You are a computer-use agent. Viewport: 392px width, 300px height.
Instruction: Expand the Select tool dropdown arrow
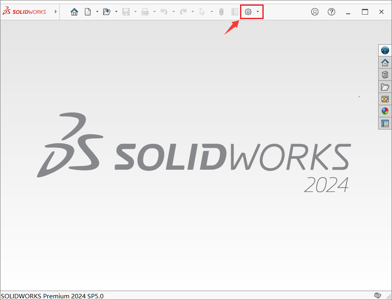click(212, 12)
